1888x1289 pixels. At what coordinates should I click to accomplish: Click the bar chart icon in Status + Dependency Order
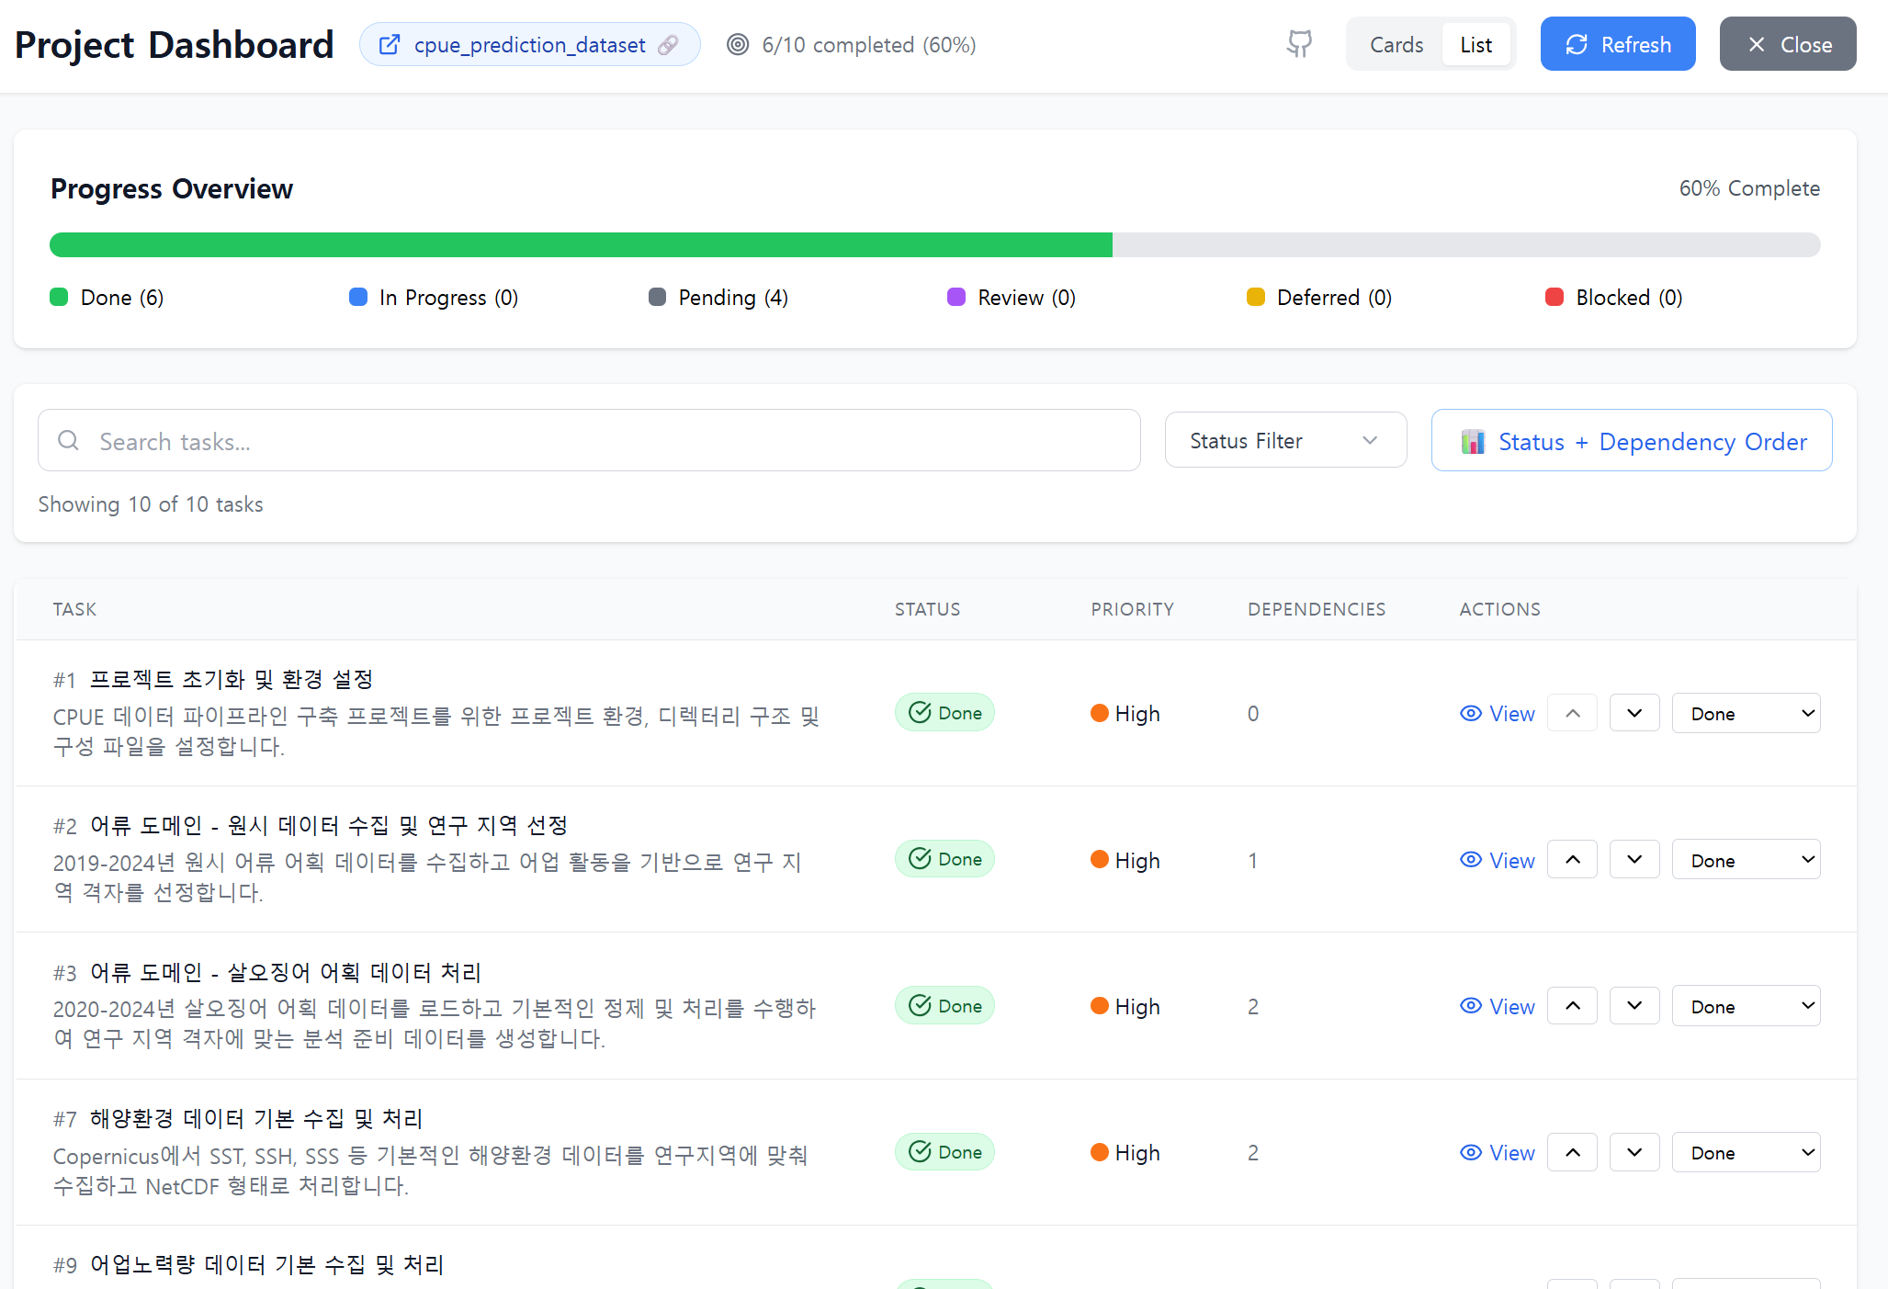[1473, 441]
